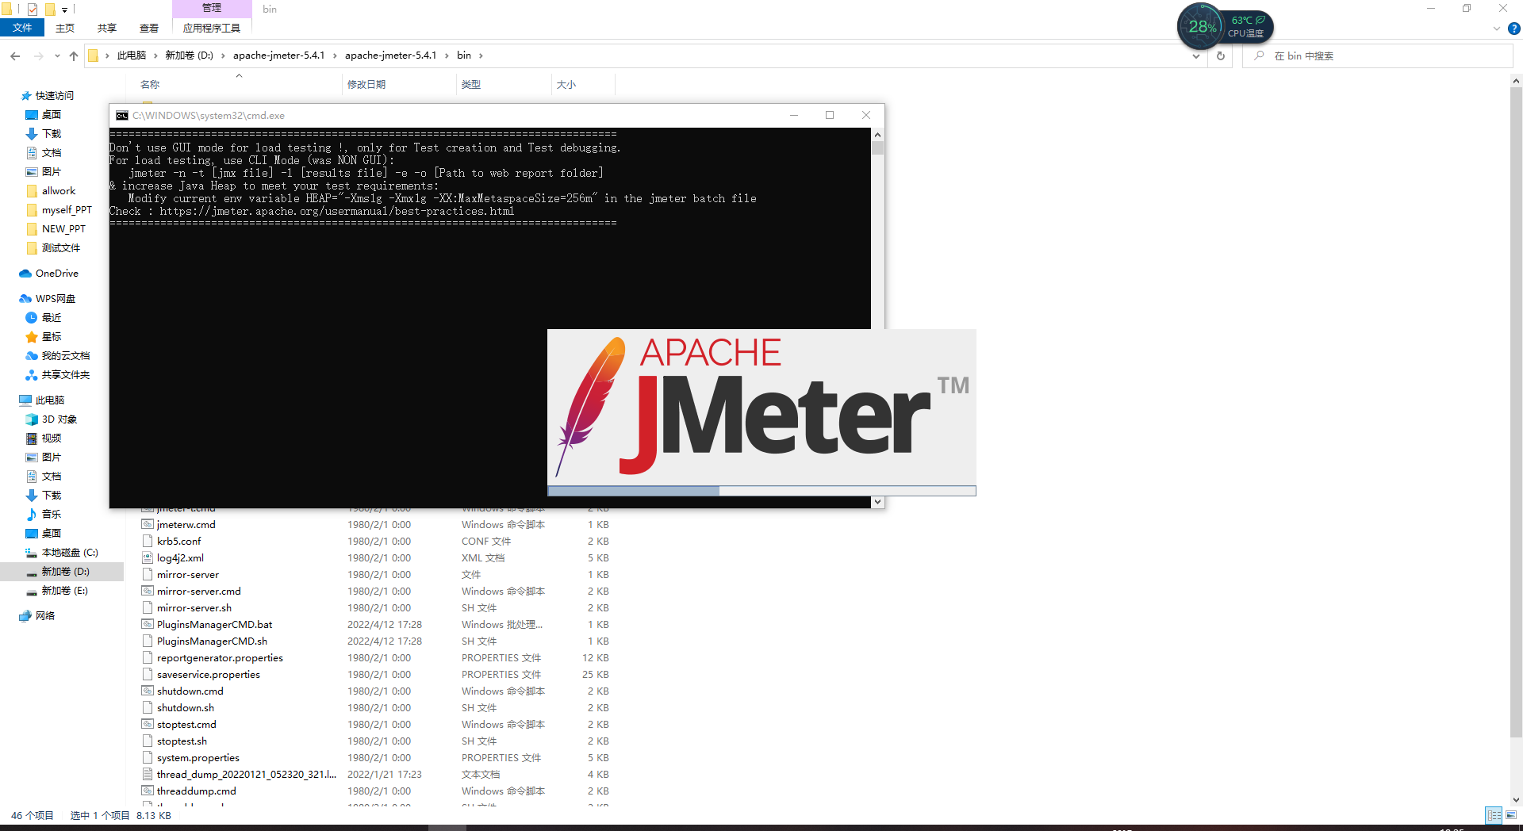Select system.properties file
The width and height of the screenshot is (1523, 831).
coord(198,758)
